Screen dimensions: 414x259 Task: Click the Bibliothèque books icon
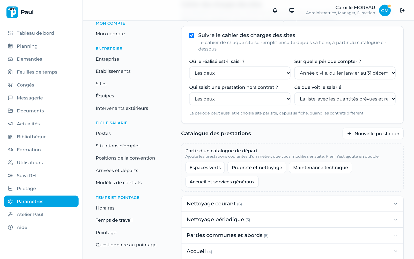pyautogui.click(x=10, y=137)
